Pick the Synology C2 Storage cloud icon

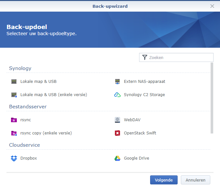coord(117,95)
